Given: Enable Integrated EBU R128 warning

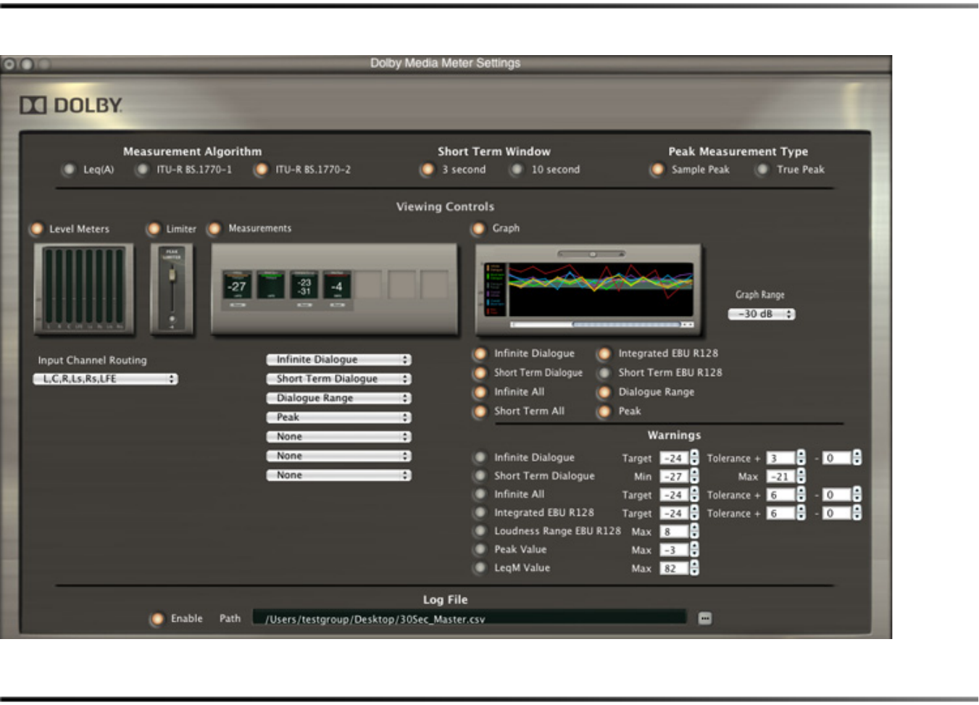Looking at the screenshot, I should [x=480, y=513].
